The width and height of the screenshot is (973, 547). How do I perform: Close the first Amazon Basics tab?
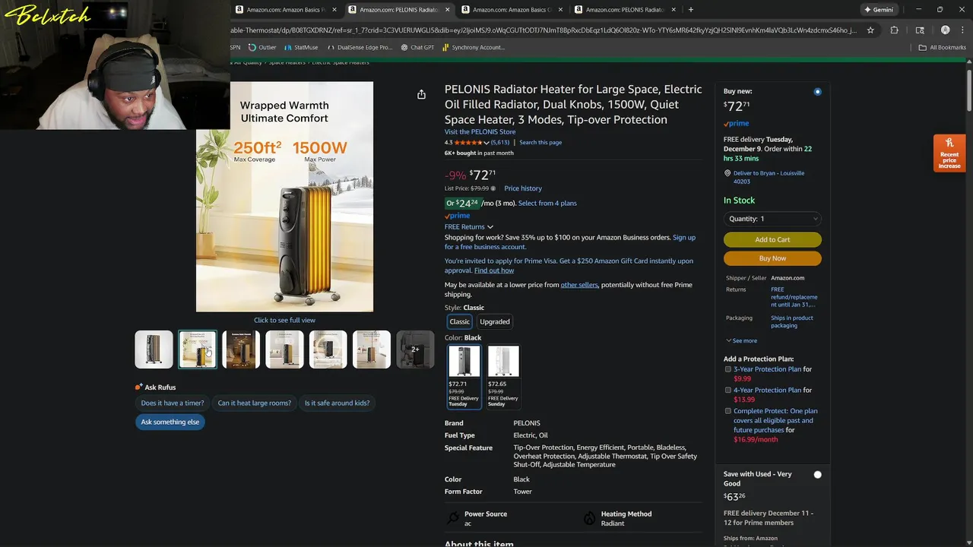pos(334,10)
